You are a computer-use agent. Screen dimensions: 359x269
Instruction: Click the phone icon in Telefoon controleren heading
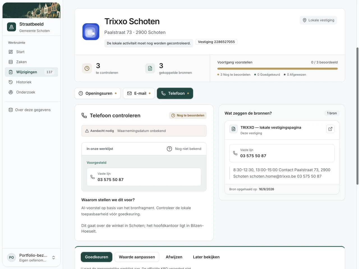[84, 115]
